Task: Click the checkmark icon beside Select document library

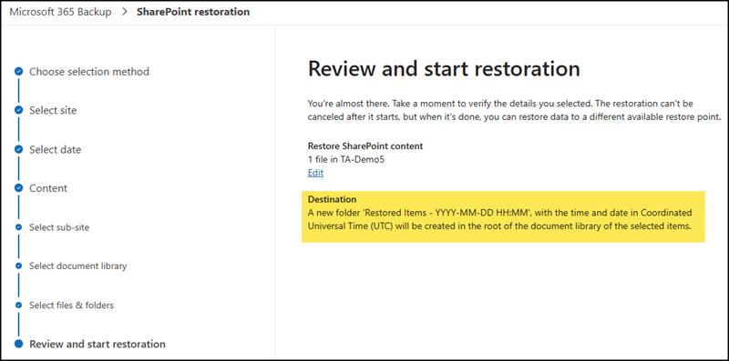Action: pyautogui.click(x=18, y=266)
